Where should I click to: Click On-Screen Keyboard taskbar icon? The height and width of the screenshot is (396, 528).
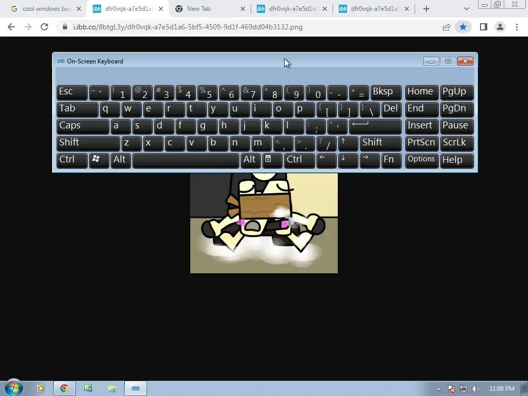(136, 388)
